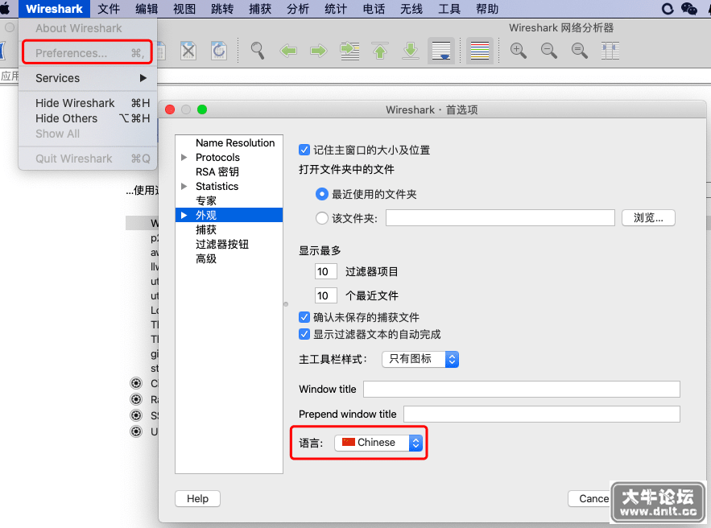Go forward using the right arrow icon
This screenshot has width=711, height=528.
319,51
